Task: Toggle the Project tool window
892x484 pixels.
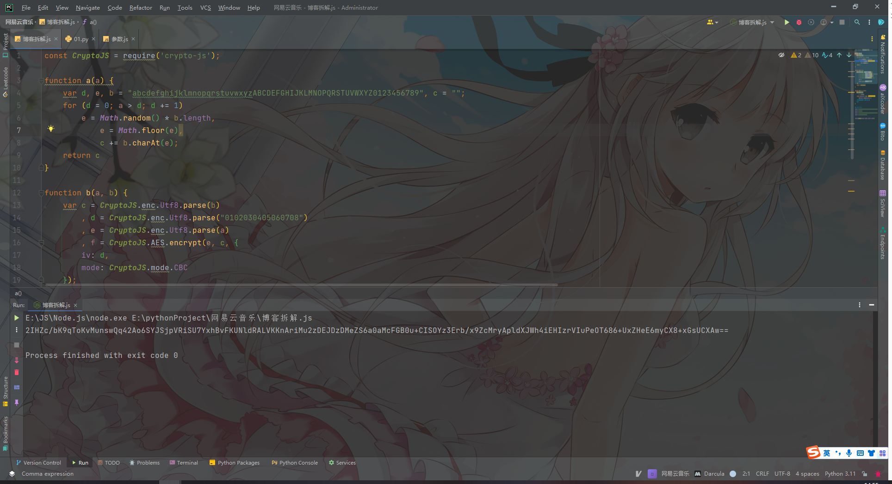Action: tap(5, 45)
